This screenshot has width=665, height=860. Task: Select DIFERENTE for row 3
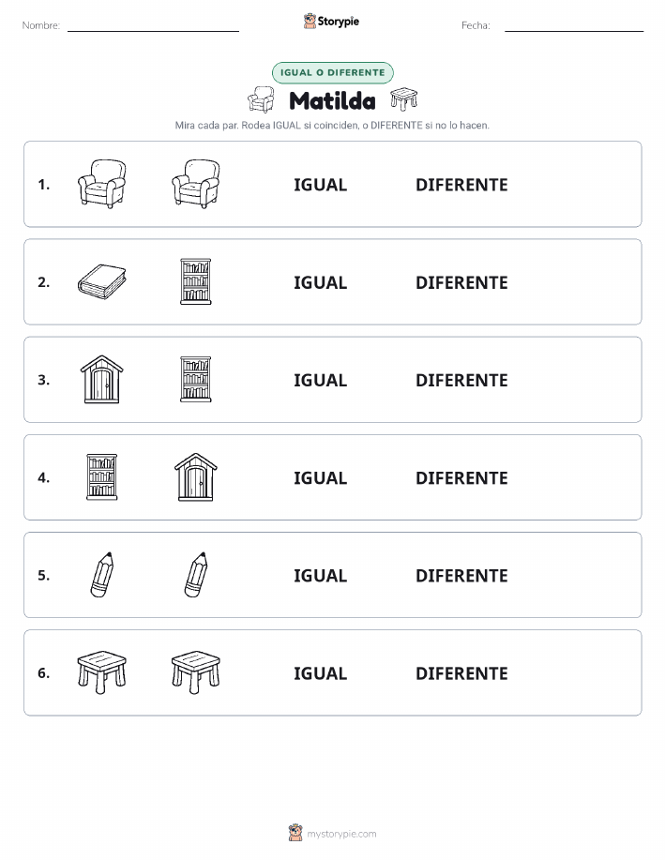pos(461,380)
